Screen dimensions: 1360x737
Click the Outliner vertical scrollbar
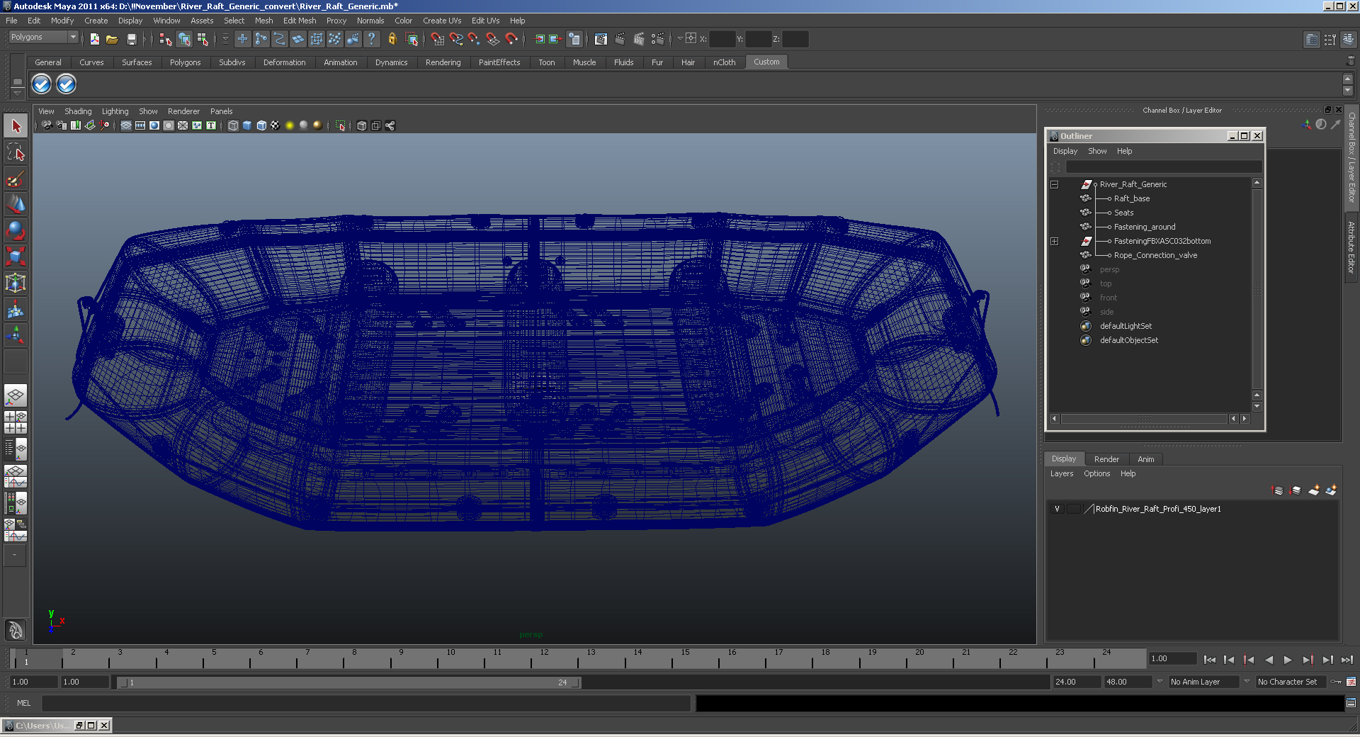click(x=1257, y=288)
